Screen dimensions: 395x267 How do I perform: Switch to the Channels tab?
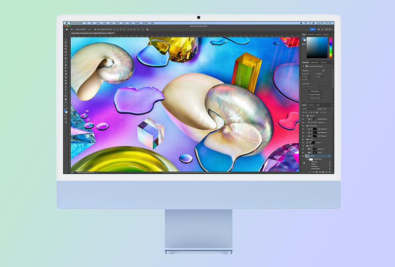[x=312, y=105]
